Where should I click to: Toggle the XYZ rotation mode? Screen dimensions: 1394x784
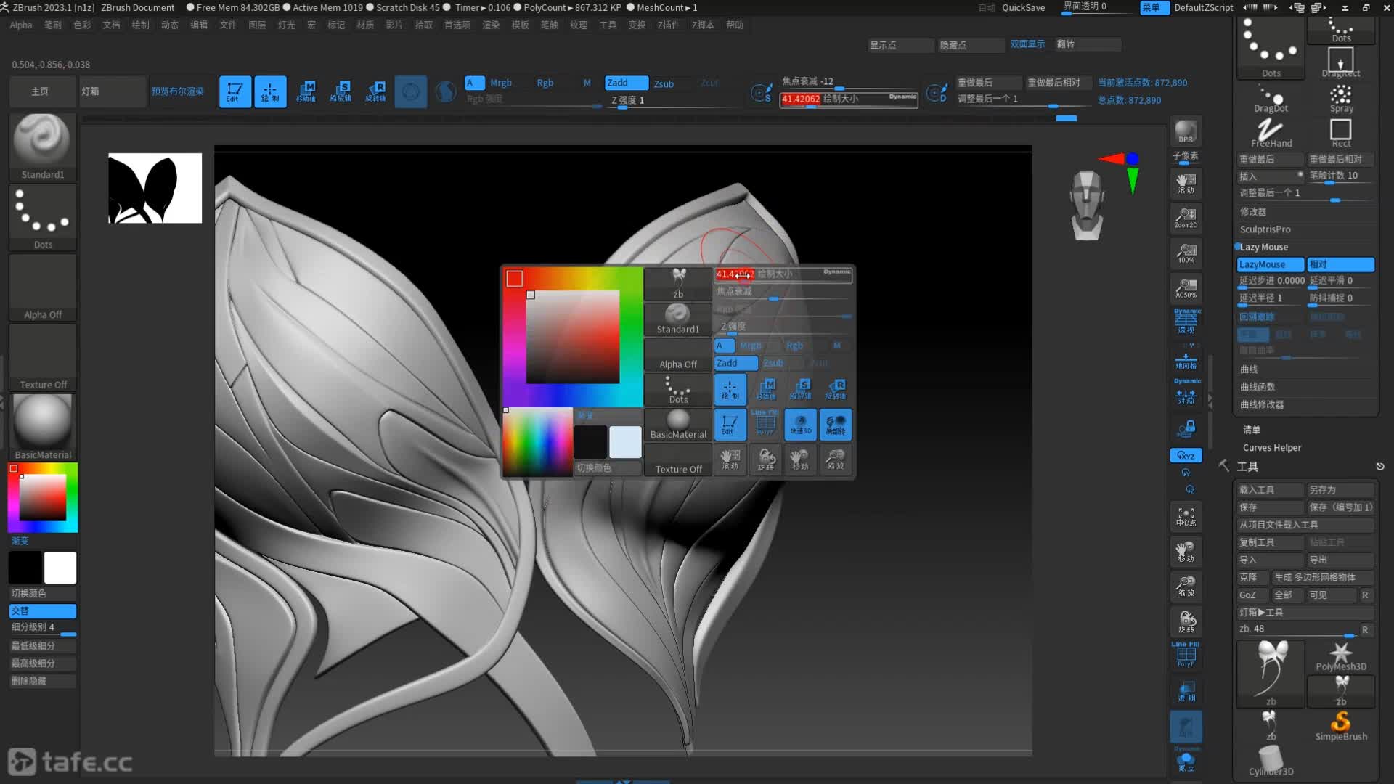point(1186,455)
